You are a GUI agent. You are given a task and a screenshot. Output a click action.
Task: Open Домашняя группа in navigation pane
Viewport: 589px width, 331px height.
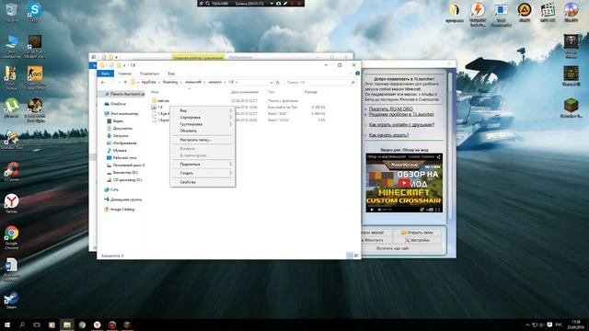(x=122, y=200)
